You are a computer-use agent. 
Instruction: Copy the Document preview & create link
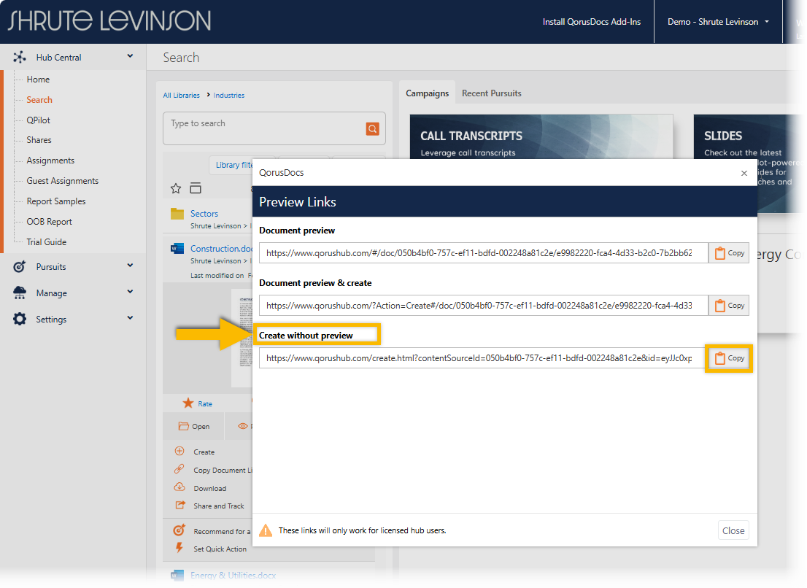[728, 306]
